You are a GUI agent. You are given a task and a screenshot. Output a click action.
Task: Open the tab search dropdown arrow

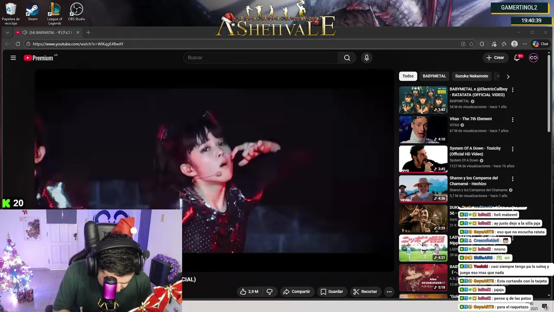pos(7,32)
